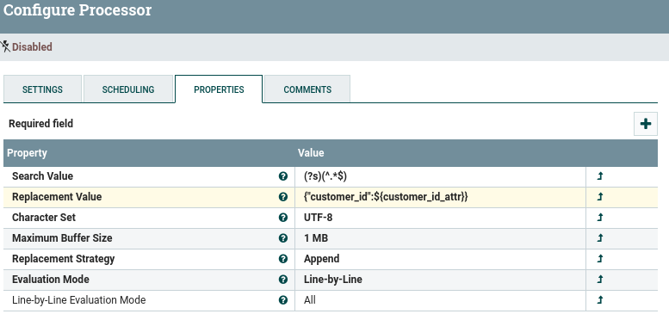Open help for Evaluation Mode property
669x314 pixels.
(283, 280)
